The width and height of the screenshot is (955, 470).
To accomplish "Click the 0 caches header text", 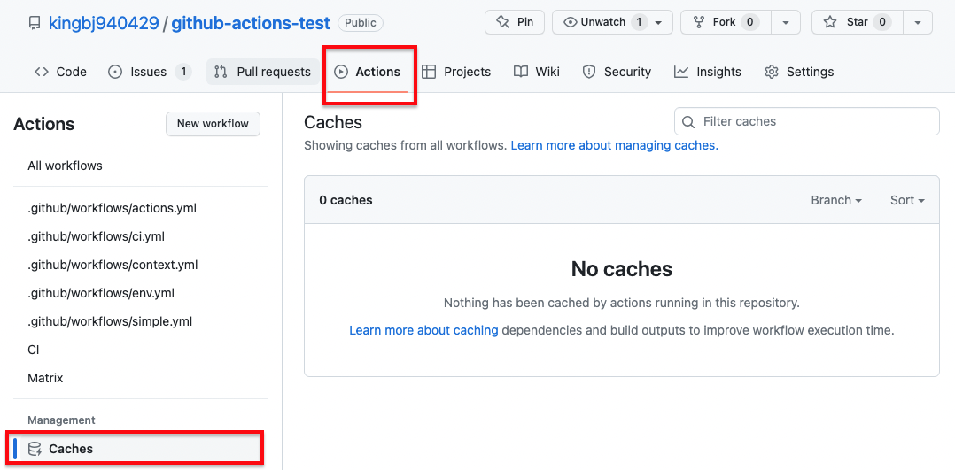I will (x=346, y=200).
